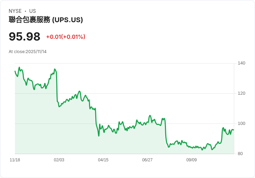The image size is (255, 178).
Task: Click the 100 y-axis price label
Action: point(241,124)
